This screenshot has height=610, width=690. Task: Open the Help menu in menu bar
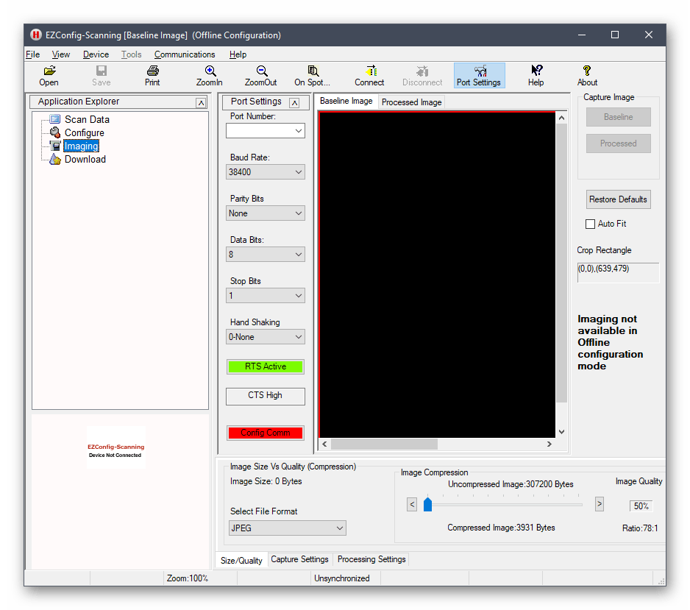click(238, 54)
